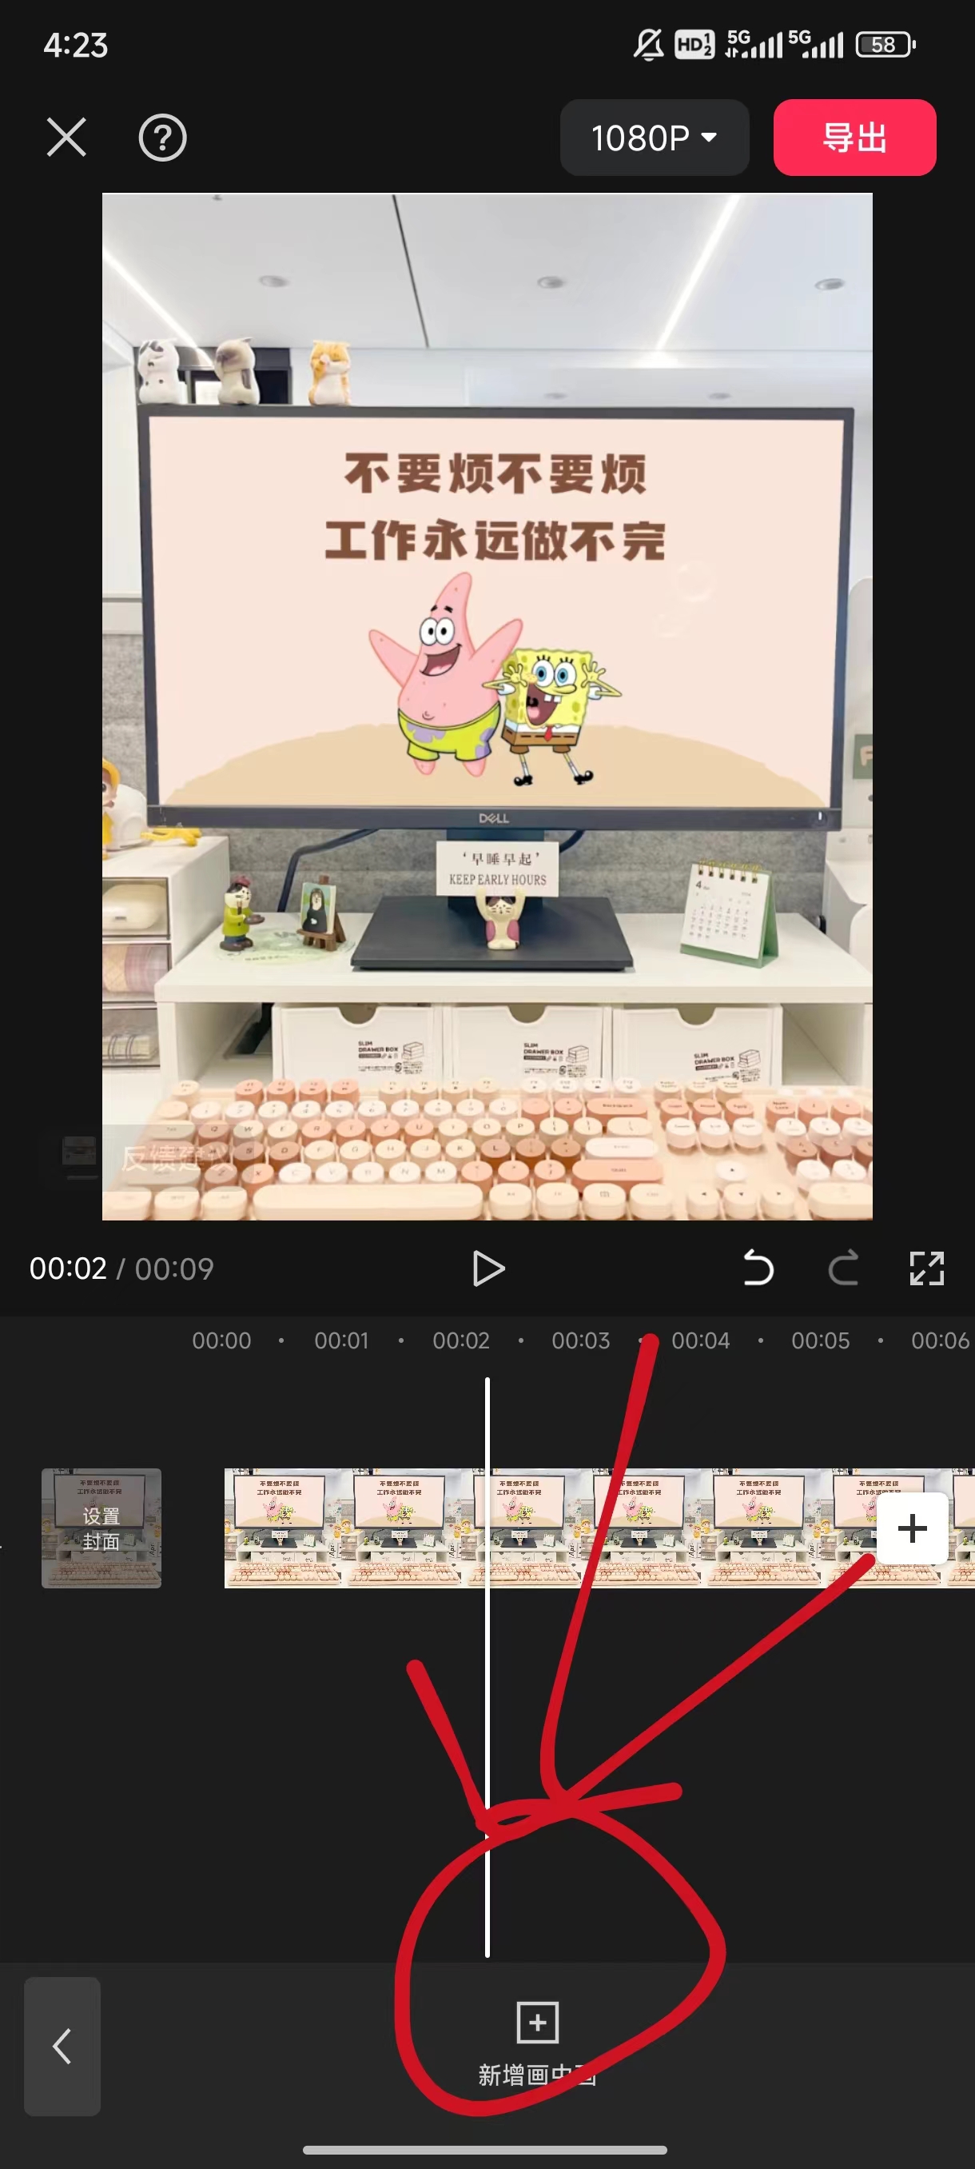Play the video preview
This screenshot has width=975, height=2169.
pos(488,1268)
